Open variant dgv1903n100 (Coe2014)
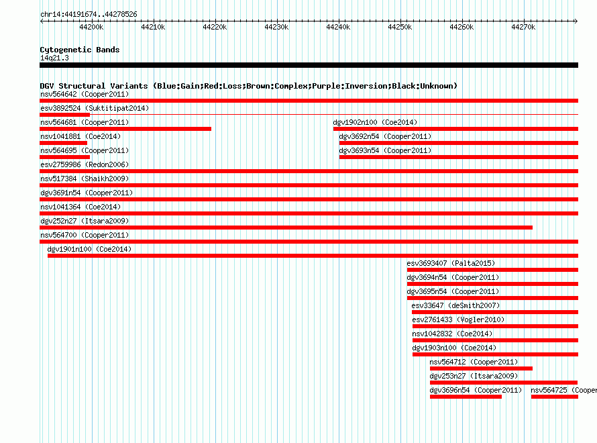The height and width of the screenshot is (443, 597). [454, 348]
